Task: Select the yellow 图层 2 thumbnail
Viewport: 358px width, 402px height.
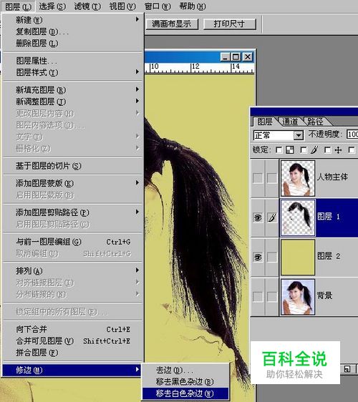Action: click(298, 257)
